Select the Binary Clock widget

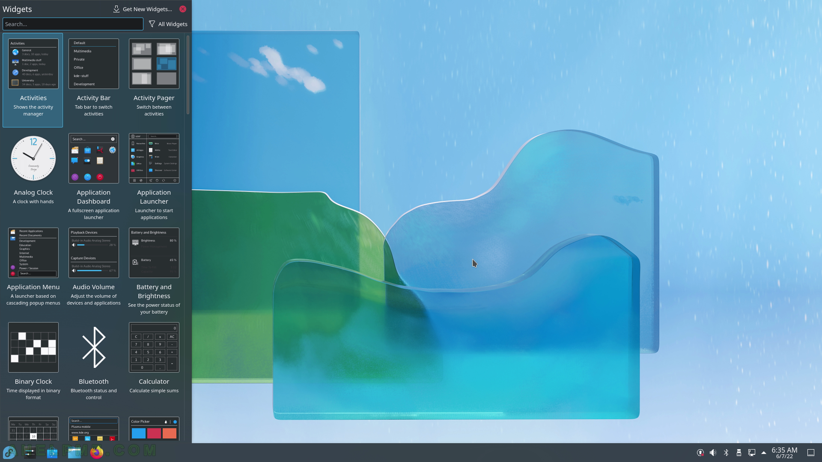click(33, 364)
